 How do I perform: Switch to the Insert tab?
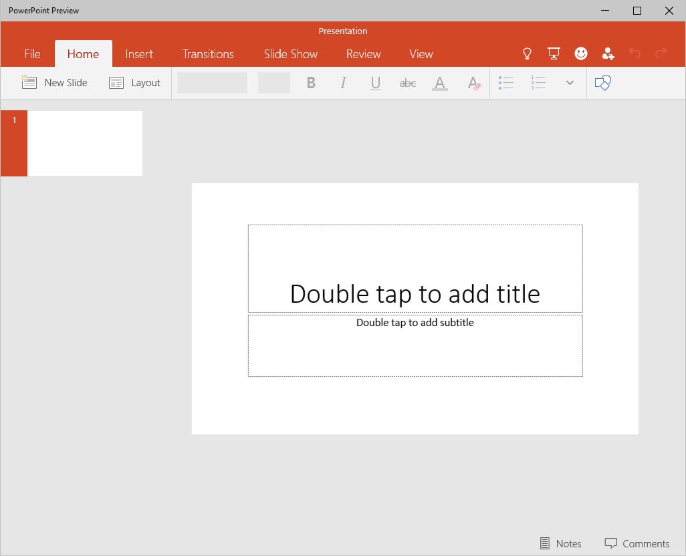tap(139, 54)
